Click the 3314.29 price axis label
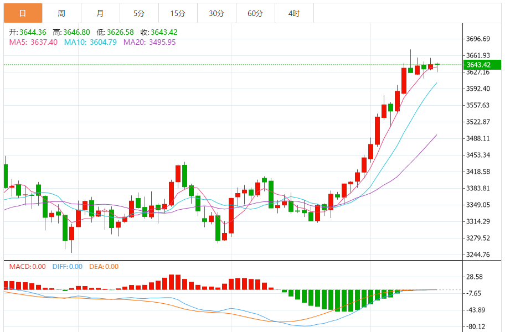The height and width of the screenshot is (332, 505). click(x=478, y=221)
